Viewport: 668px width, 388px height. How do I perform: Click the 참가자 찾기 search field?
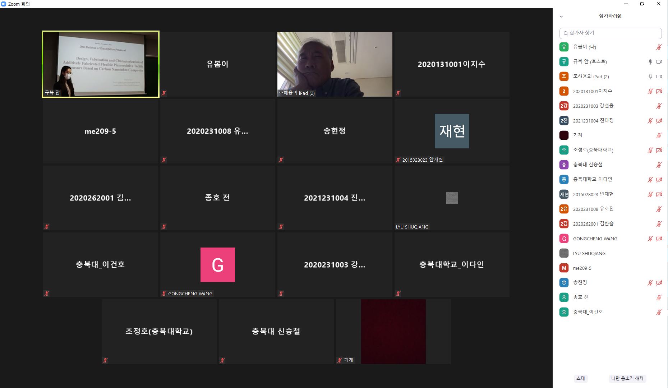(611, 33)
